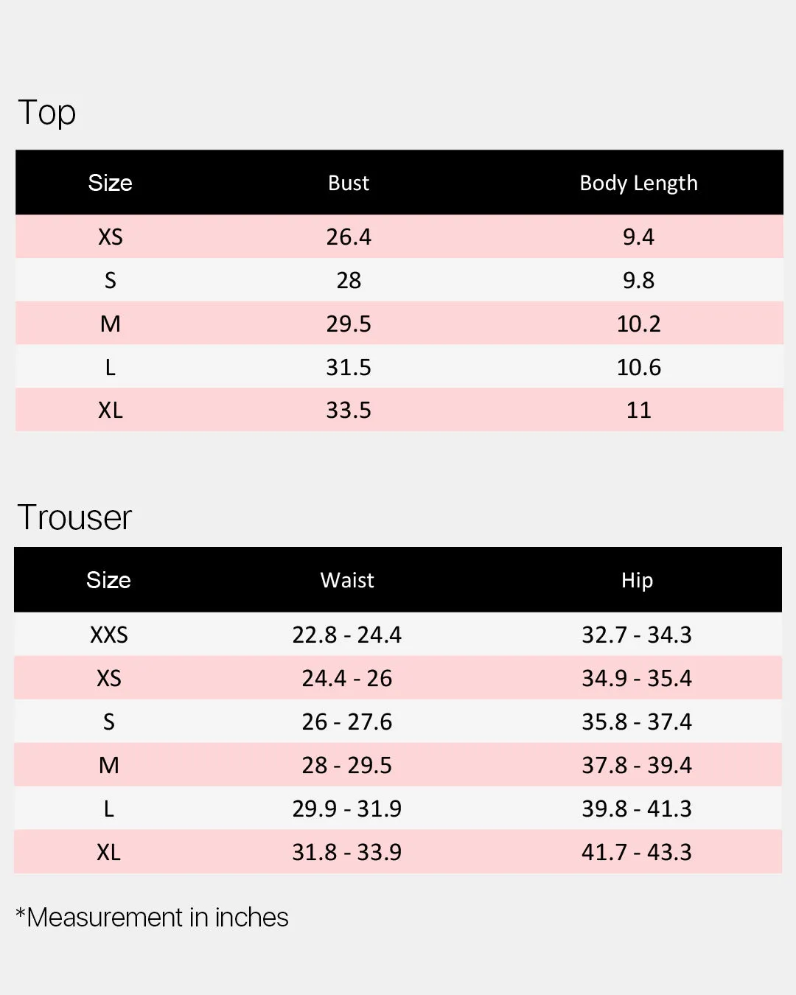Click the Top section heading

[x=47, y=113]
